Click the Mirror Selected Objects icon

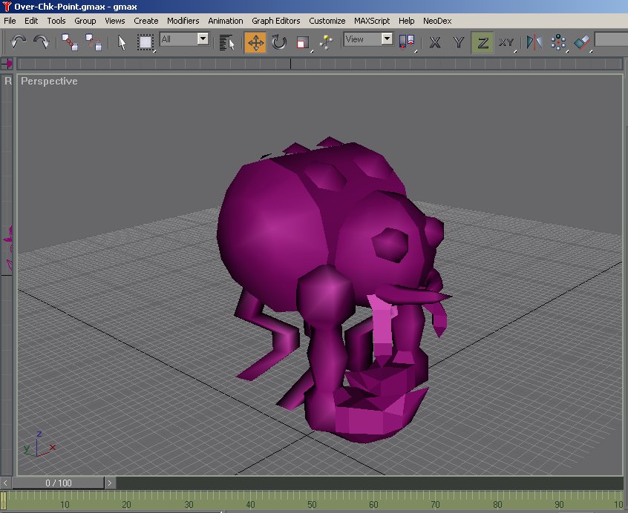tap(534, 42)
